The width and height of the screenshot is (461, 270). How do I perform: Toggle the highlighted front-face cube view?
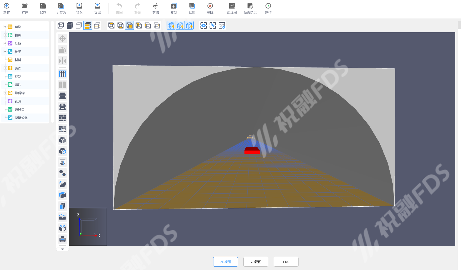[x=129, y=26]
